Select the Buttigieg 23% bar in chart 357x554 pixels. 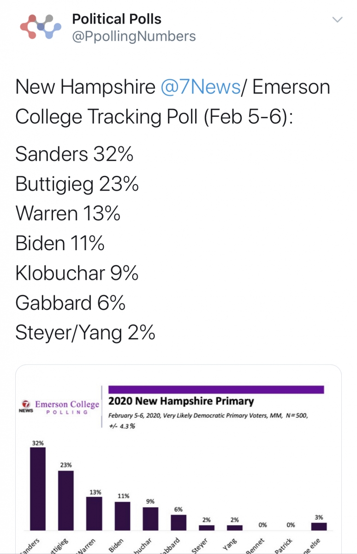pos(66,500)
